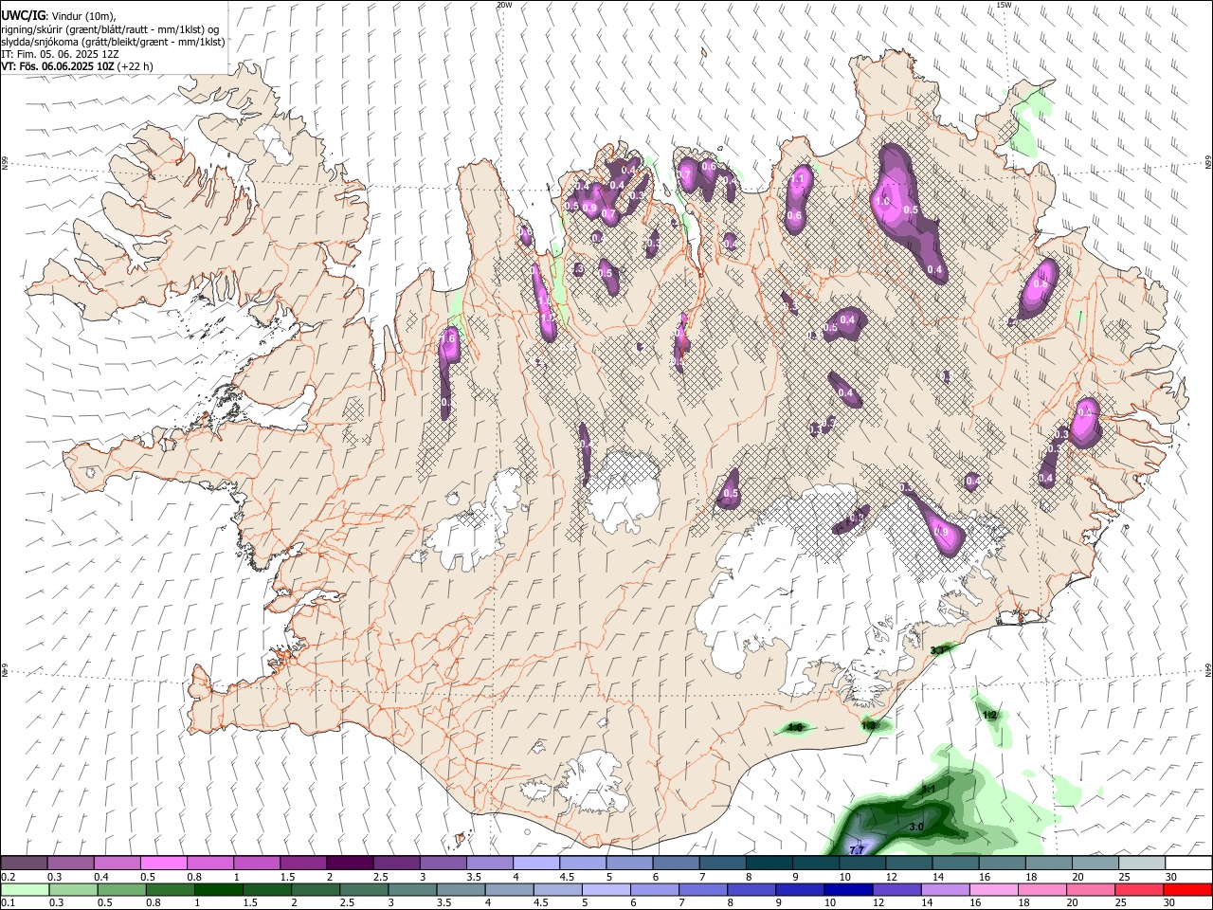Click the 'UWC/IG: Vindur (10m)' title line
The image size is (1213, 910).
coord(58,15)
